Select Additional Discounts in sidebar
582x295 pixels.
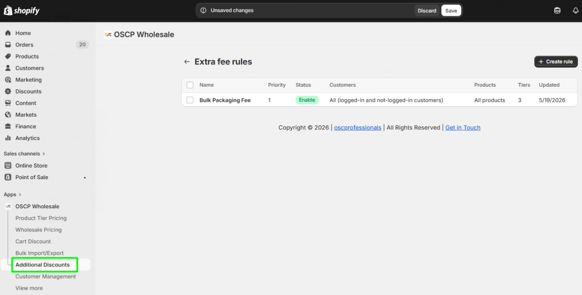pyautogui.click(x=43, y=264)
